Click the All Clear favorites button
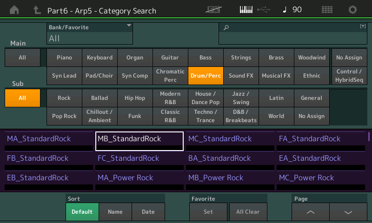The height and width of the screenshot is (223, 372). [x=248, y=212]
